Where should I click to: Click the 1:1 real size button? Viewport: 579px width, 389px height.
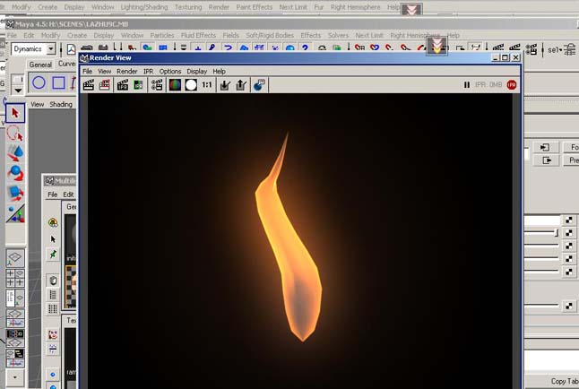[207, 85]
